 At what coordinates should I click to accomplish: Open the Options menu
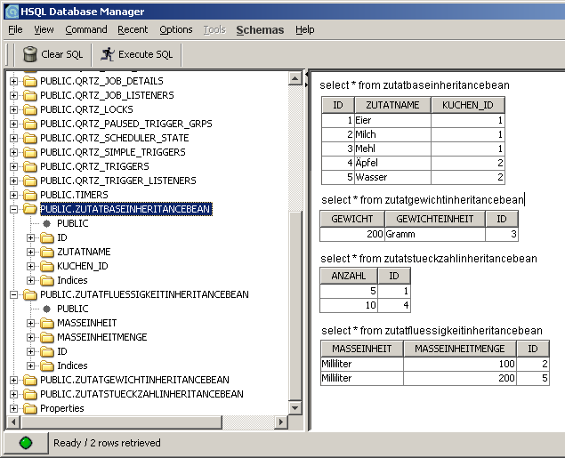pyautogui.click(x=176, y=29)
